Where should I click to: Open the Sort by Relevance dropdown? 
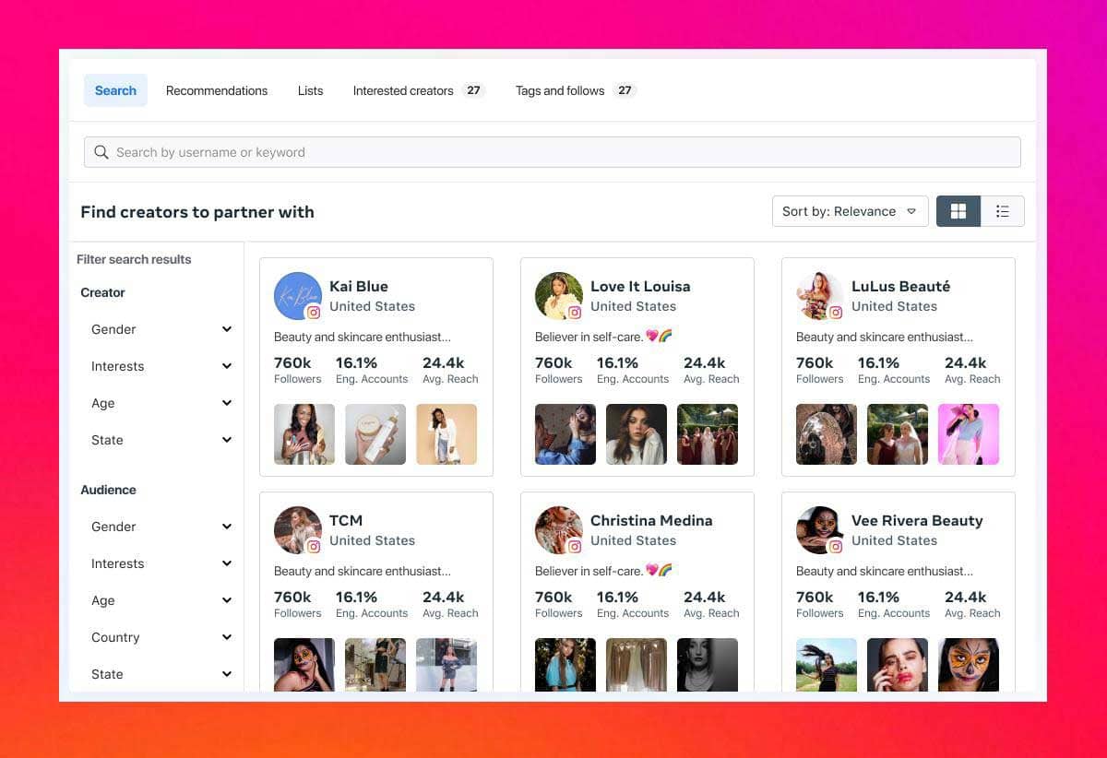[x=850, y=211]
